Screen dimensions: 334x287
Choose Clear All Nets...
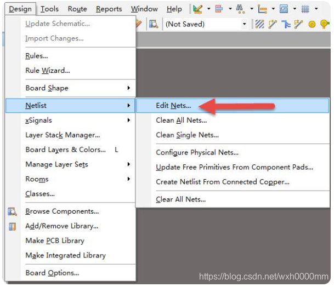(233, 199)
